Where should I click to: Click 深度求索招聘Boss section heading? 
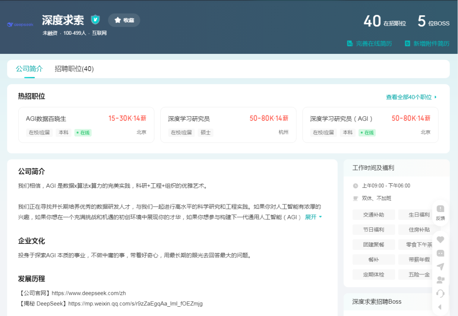tap(377, 302)
